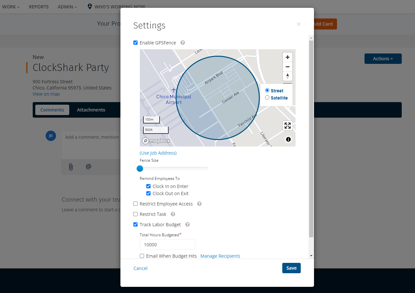
Task: Expand the Actions dropdown
Action: (383, 59)
